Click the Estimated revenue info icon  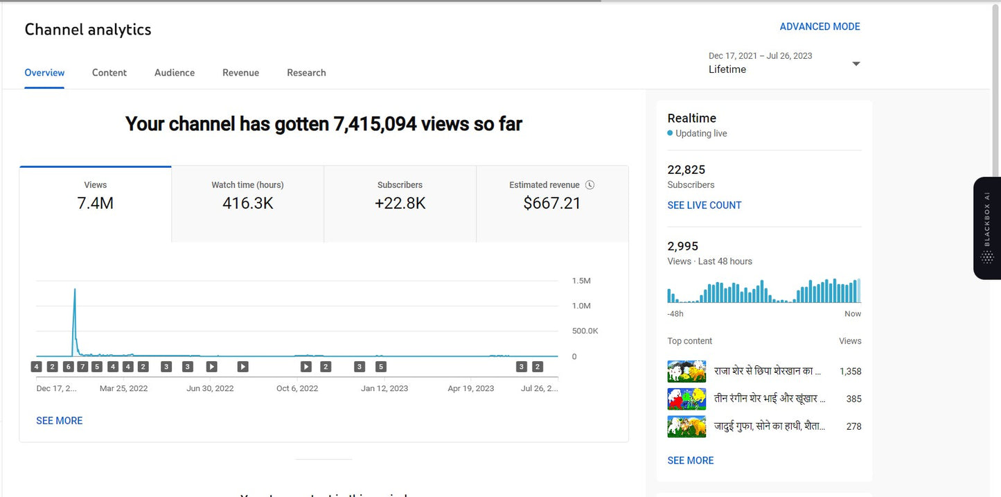click(x=590, y=184)
